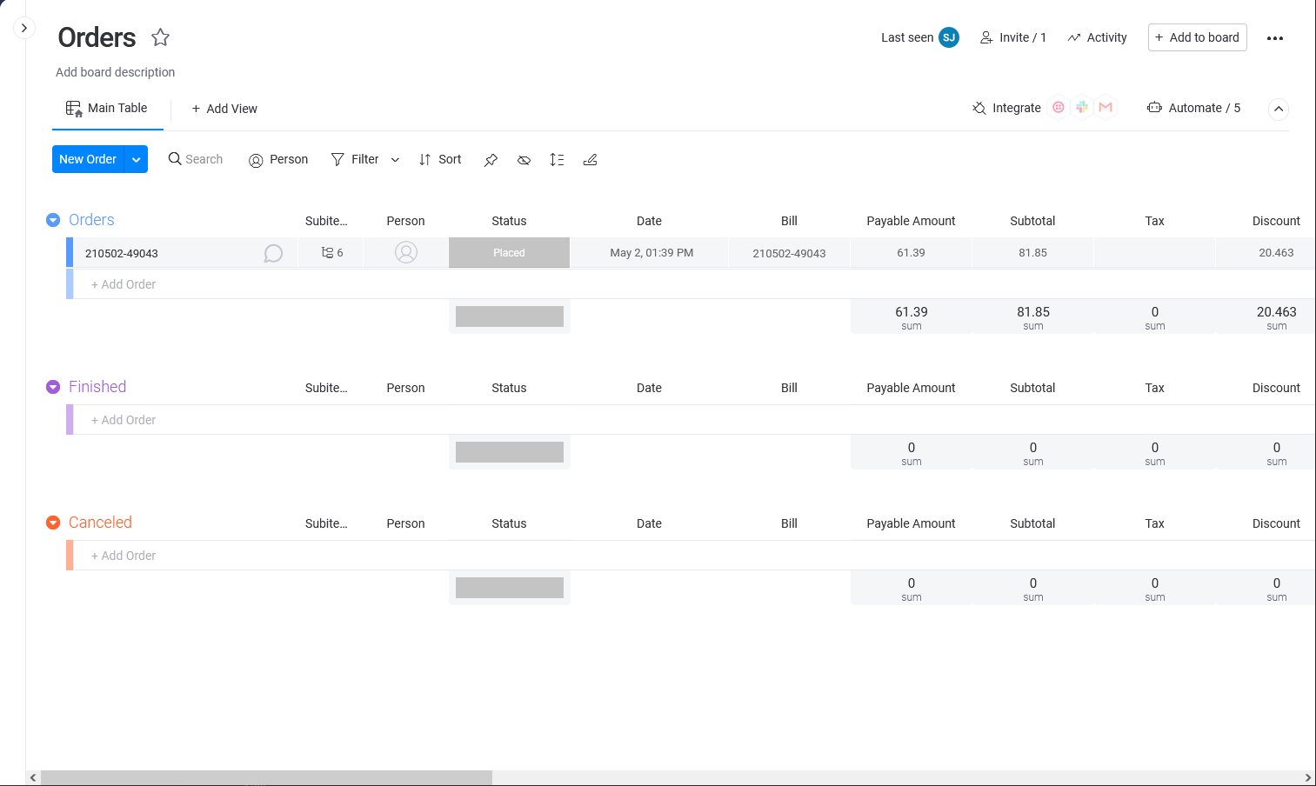
Task: Star the Orders board as favorite
Action: point(160,37)
